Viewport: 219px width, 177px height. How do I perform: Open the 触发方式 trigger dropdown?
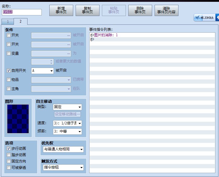pyautogui.click(x=63, y=167)
